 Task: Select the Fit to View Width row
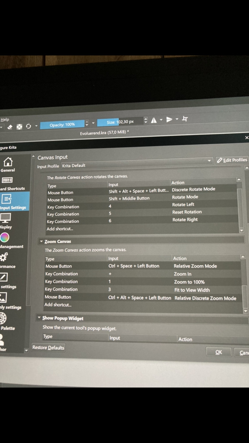click(x=143, y=290)
